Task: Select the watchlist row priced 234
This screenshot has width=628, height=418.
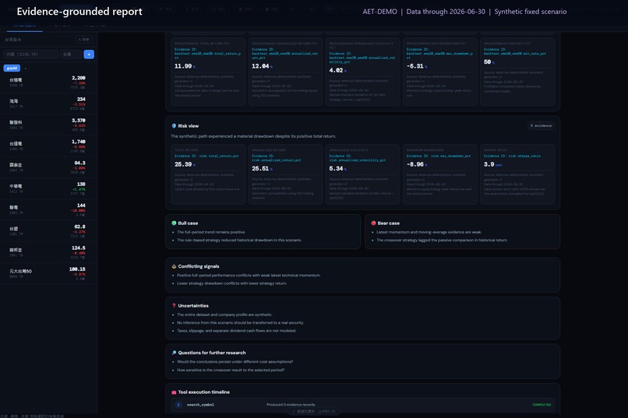Action: pos(48,104)
